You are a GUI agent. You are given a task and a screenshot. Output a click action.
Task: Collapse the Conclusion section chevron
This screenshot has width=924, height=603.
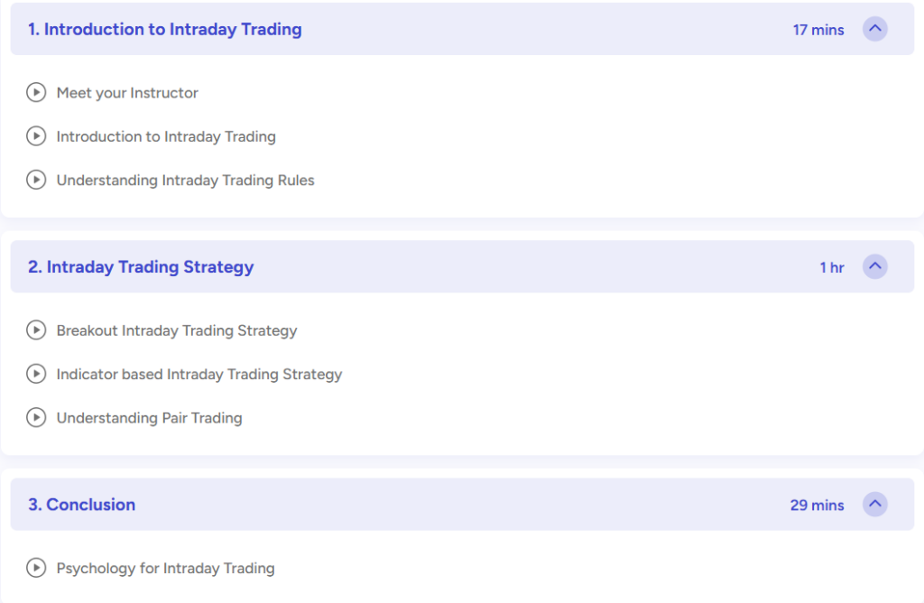pos(875,505)
